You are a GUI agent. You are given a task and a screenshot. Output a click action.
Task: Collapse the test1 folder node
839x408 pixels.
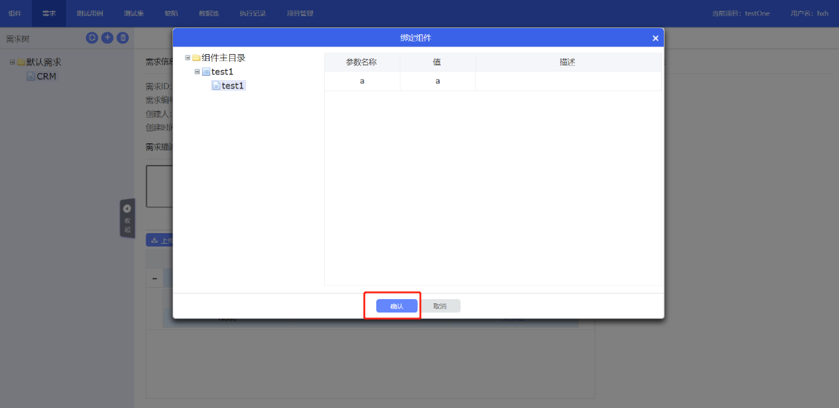tap(198, 72)
